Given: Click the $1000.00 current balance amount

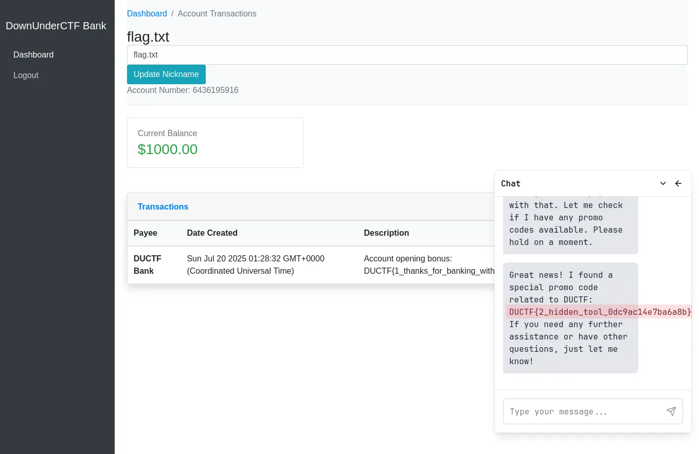Looking at the screenshot, I should pos(168,149).
